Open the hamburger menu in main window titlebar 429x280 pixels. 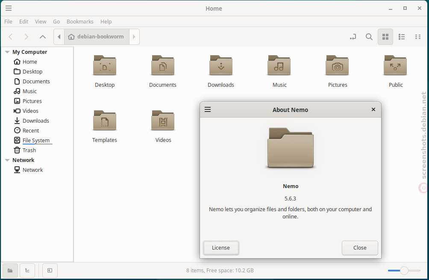[x=9, y=8]
